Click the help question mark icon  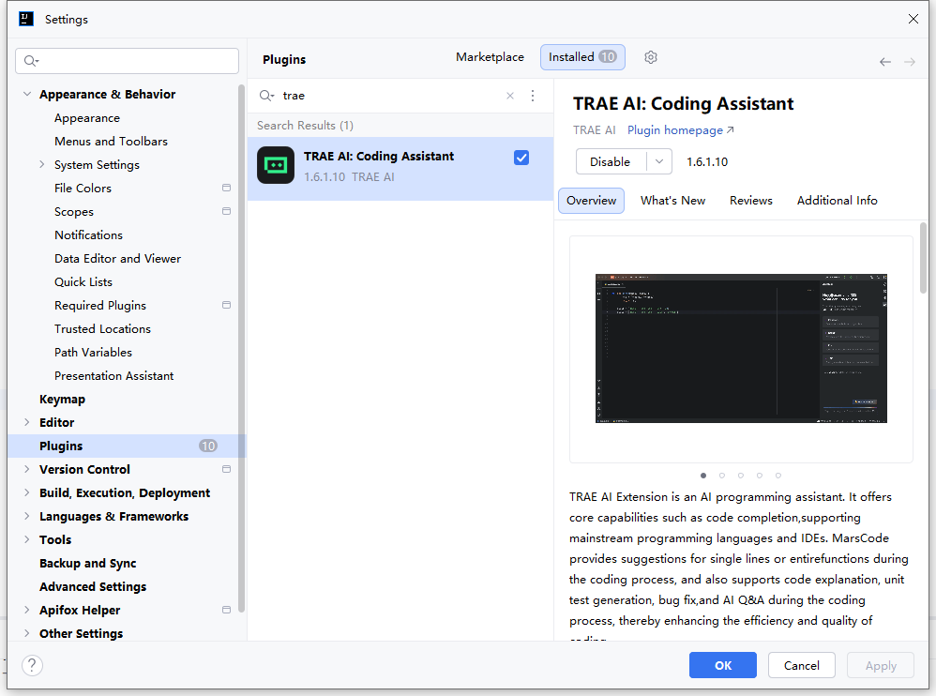[32, 665]
